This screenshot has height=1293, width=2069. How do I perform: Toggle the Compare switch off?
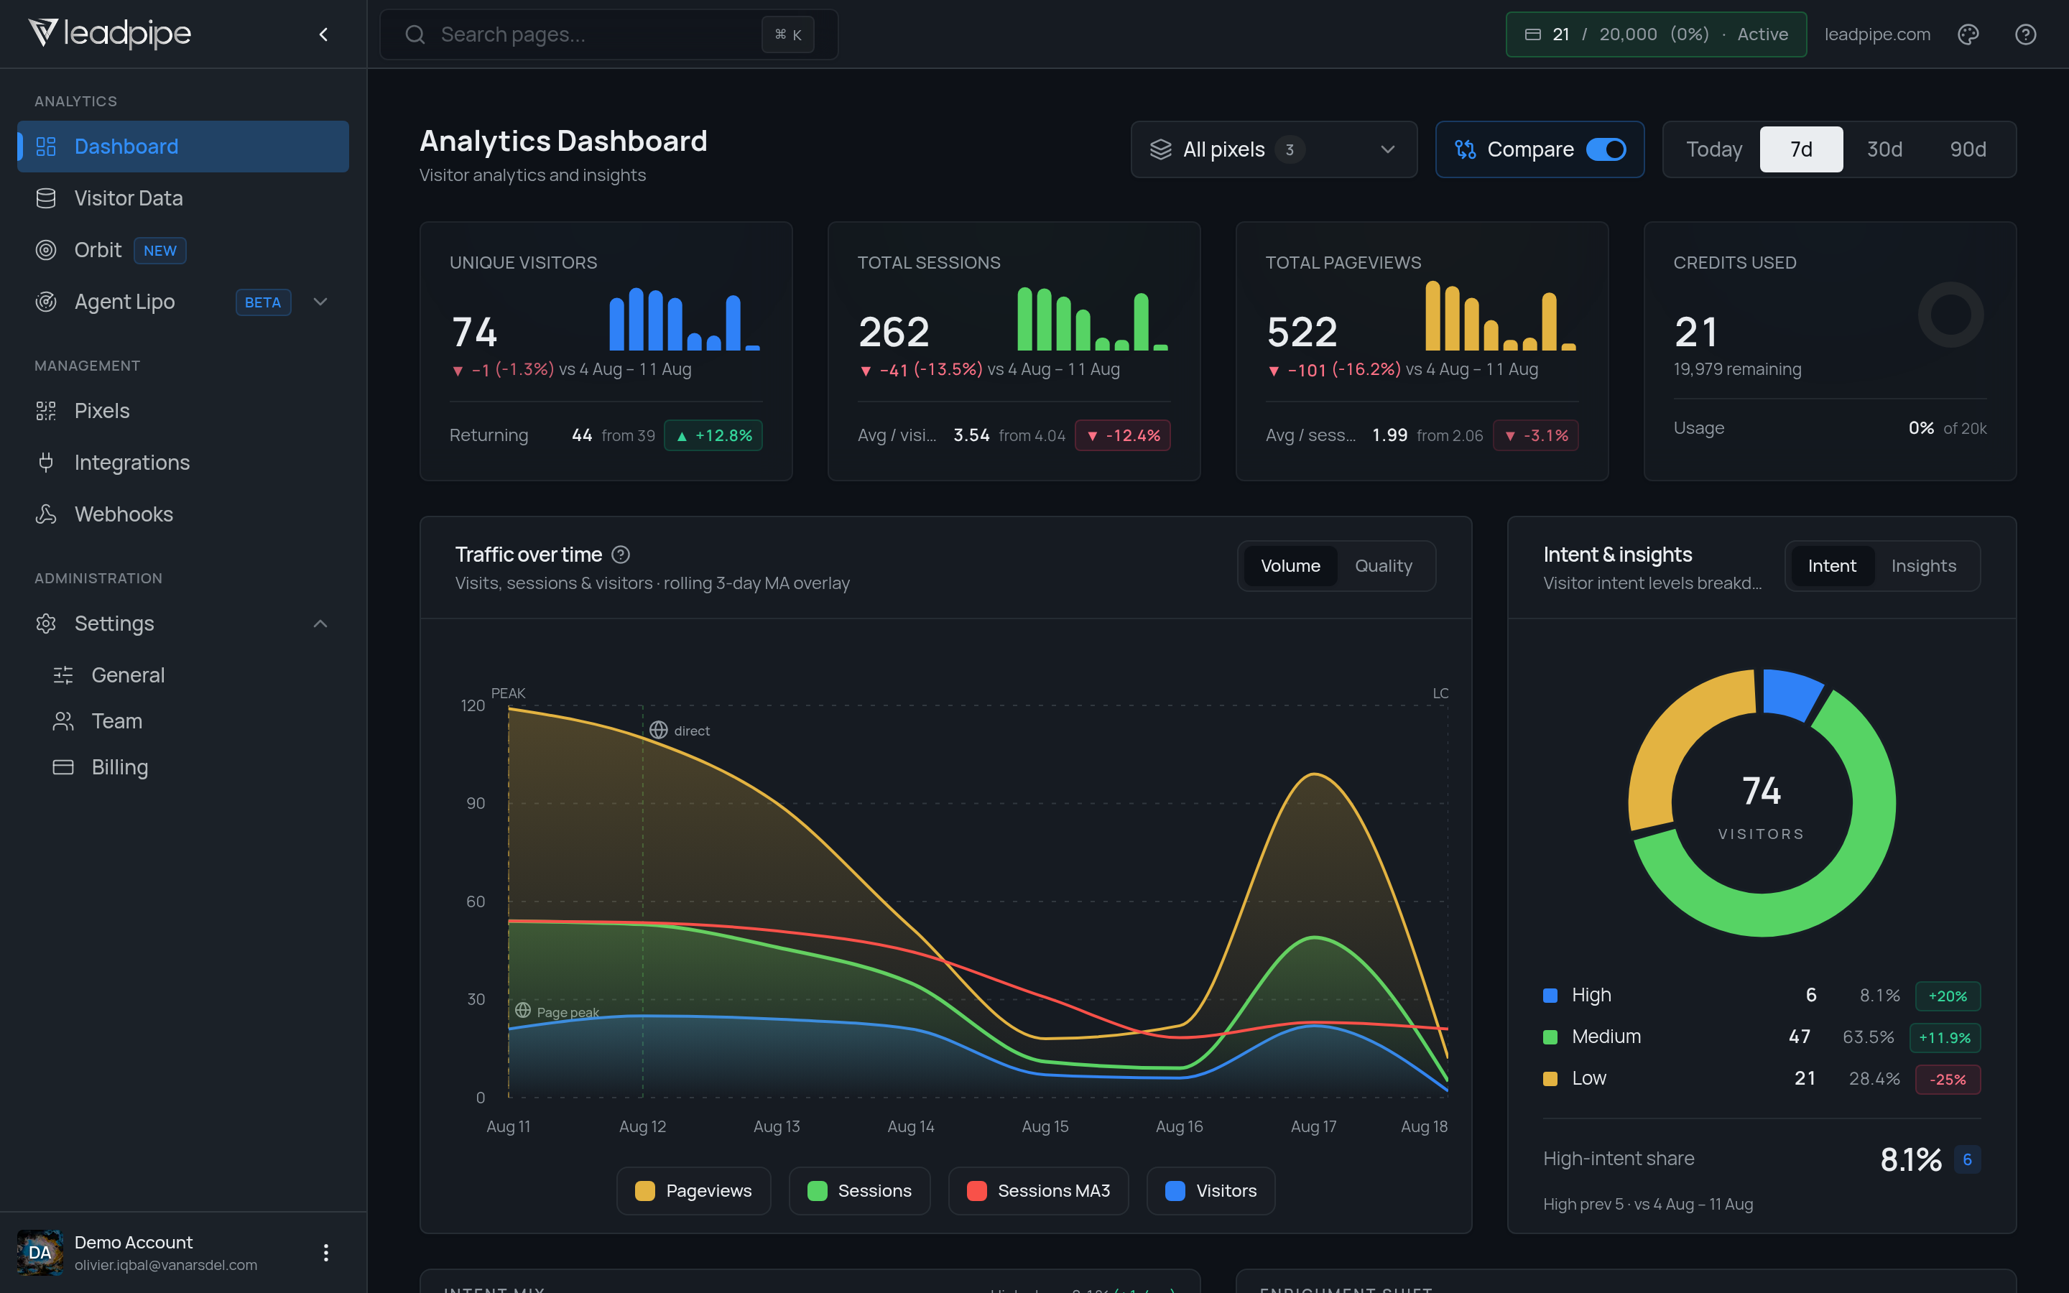(1606, 149)
